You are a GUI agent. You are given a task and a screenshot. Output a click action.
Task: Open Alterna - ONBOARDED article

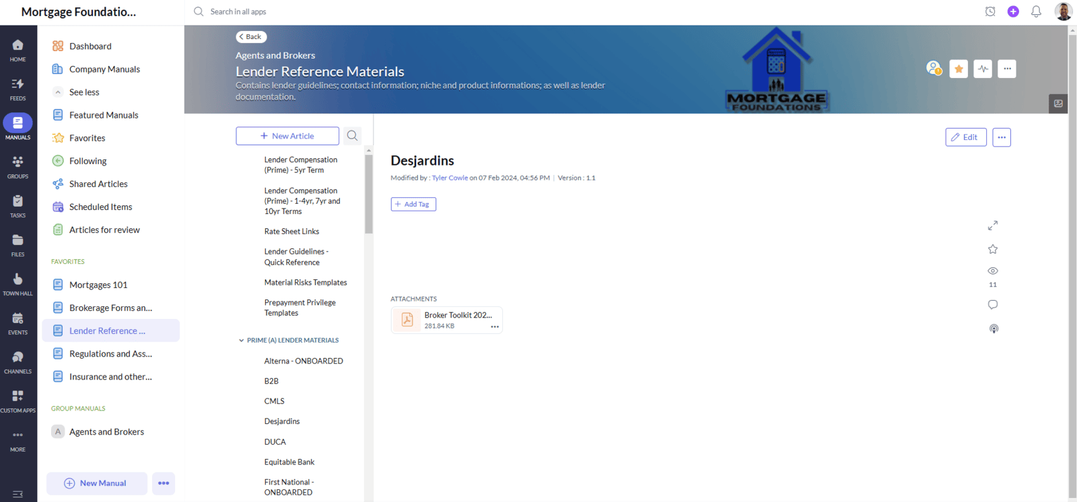pyautogui.click(x=304, y=361)
